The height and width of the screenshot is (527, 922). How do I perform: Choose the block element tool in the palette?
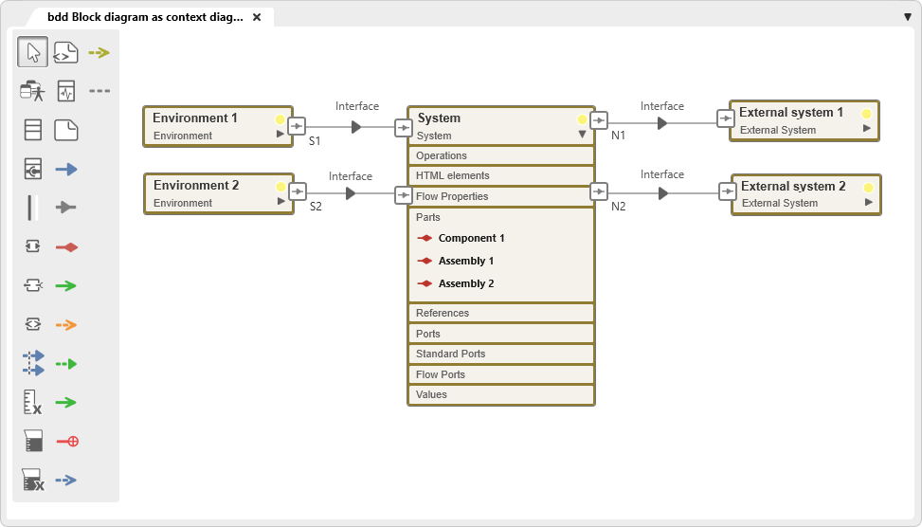(32, 130)
